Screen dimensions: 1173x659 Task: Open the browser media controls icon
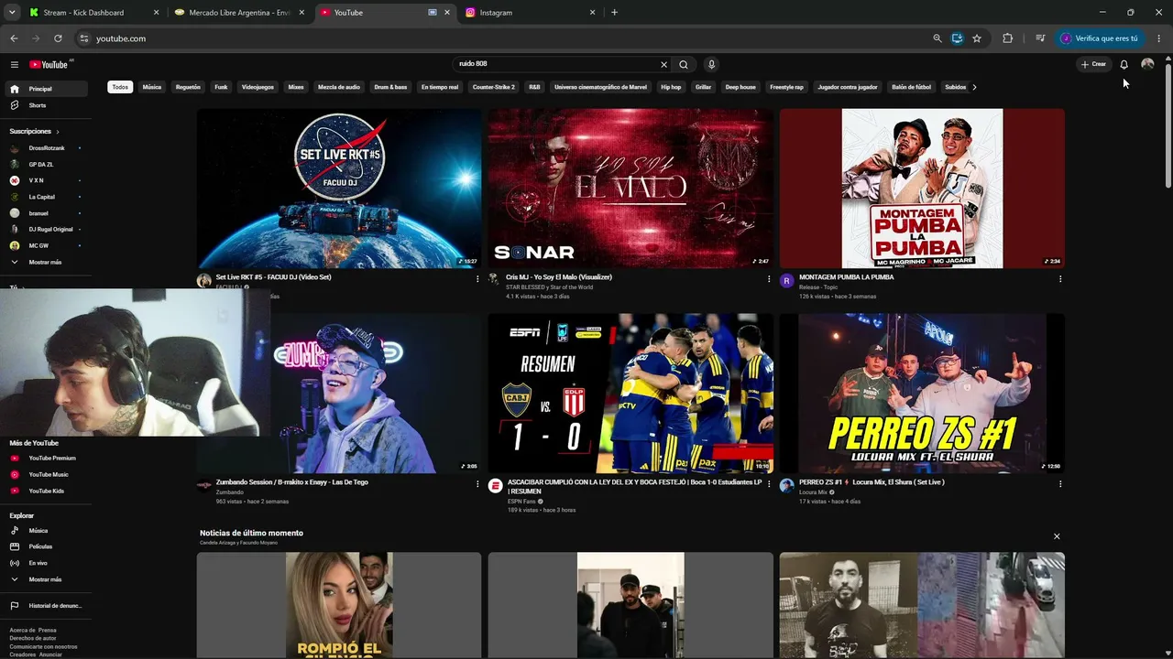[1040, 38]
